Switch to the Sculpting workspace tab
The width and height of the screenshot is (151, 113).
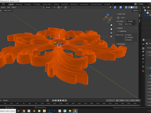28,4
